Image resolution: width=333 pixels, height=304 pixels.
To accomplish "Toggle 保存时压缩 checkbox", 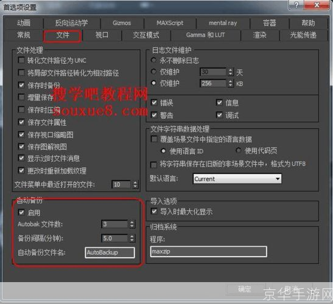I will (21, 109).
